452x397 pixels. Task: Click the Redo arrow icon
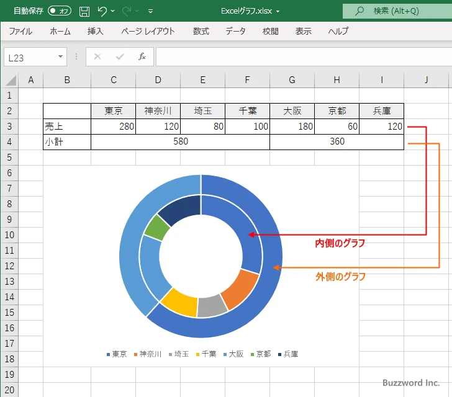[127, 11]
